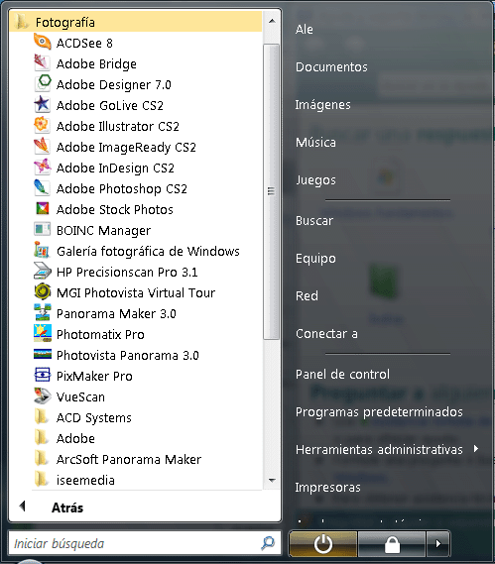Click the BOINC Manager icon
Viewport: 495px width, 564px height.
42,230
